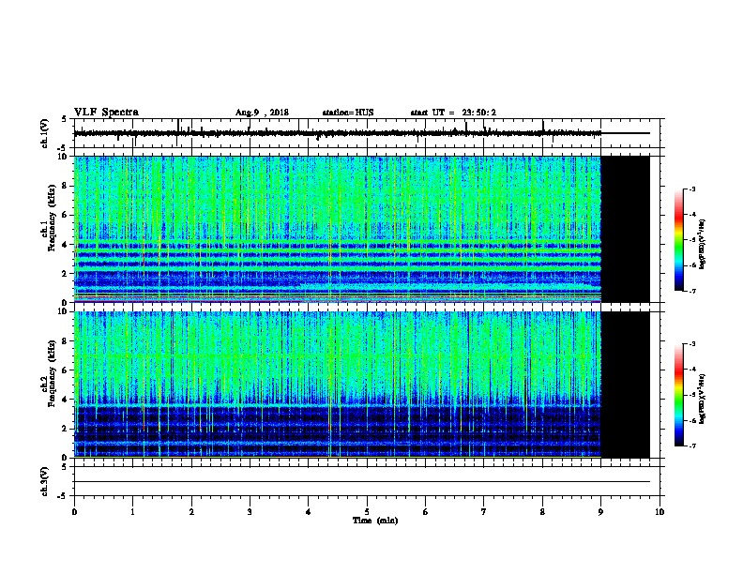The width and height of the screenshot is (743, 574).
Task: Click the ch.1 color bar log(PSD) unit label
Action: pos(703,244)
